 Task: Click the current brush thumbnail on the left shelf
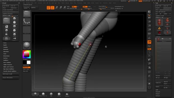(27, 14)
